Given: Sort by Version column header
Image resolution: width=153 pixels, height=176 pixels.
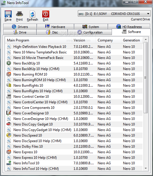Looking at the screenshot, I should click(x=84, y=40).
